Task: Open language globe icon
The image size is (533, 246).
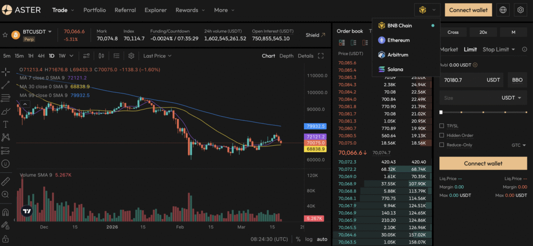Action: tap(503, 10)
